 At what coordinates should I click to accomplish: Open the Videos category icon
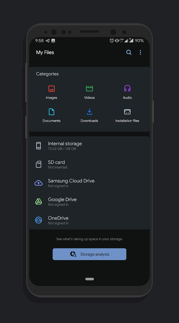click(x=89, y=89)
